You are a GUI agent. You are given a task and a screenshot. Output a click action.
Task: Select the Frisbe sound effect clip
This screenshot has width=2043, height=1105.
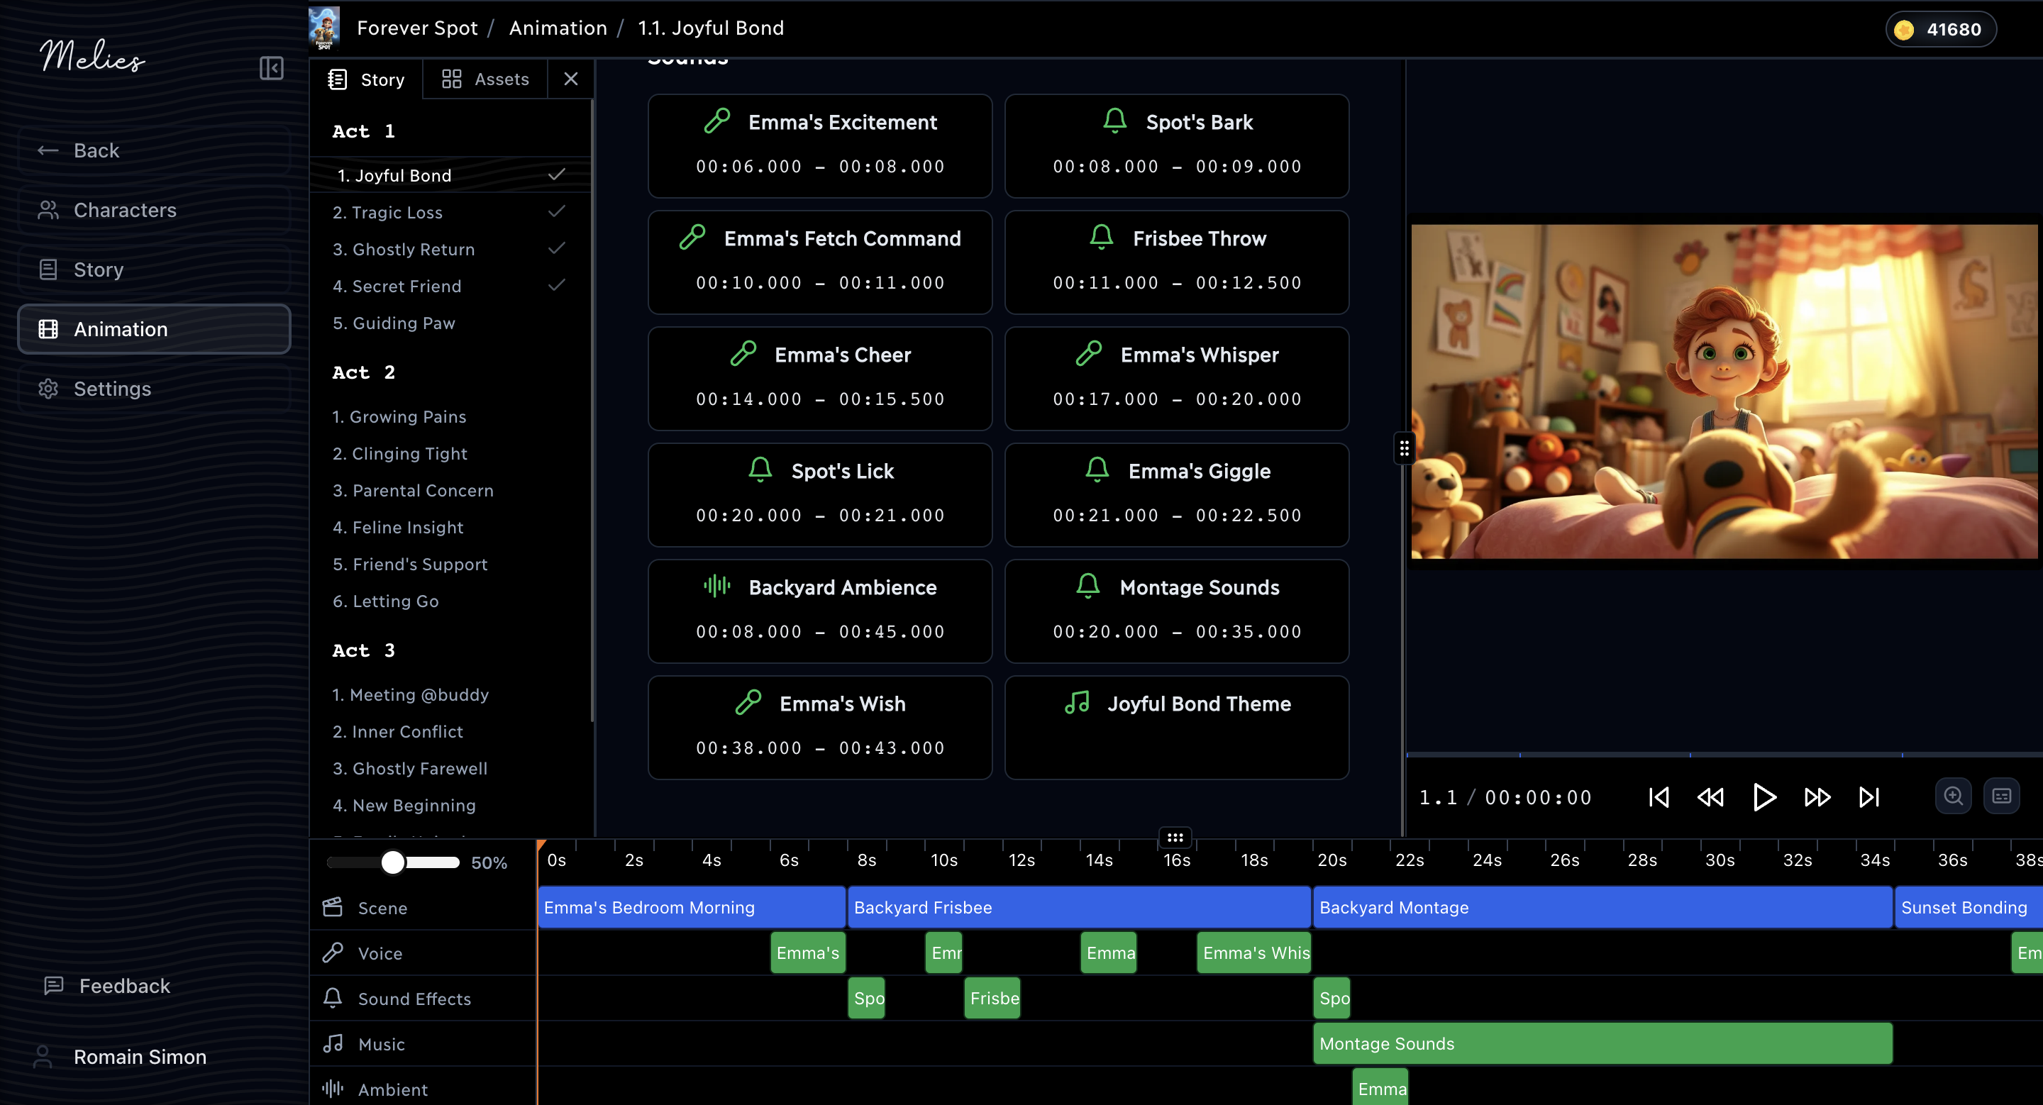993,999
